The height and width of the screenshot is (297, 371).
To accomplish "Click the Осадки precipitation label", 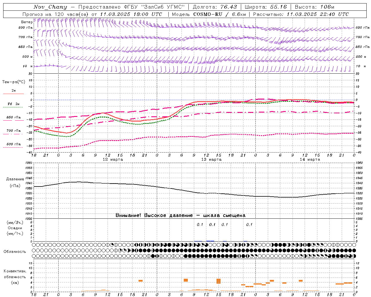I will pyautogui.click(x=15, y=228).
